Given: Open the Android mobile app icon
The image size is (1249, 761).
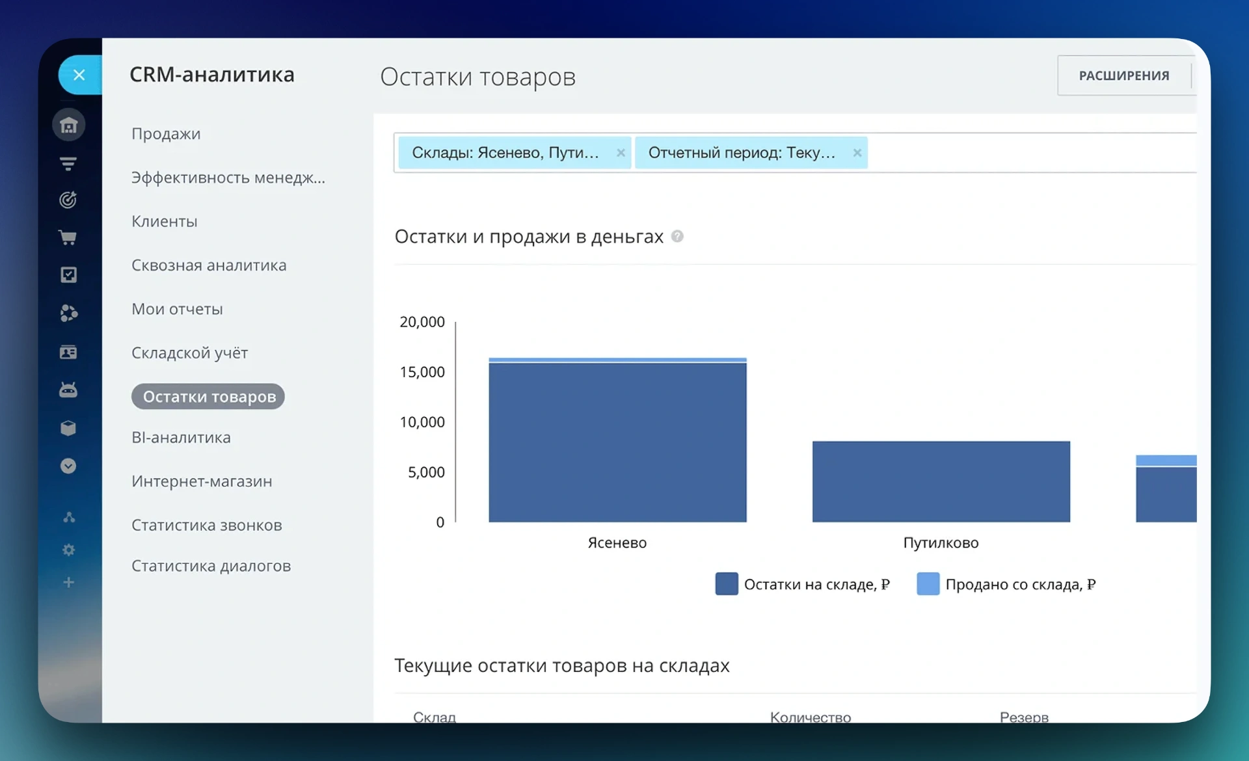Looking at the screenshot, I should pyautogui.click(x=68, y=389).
